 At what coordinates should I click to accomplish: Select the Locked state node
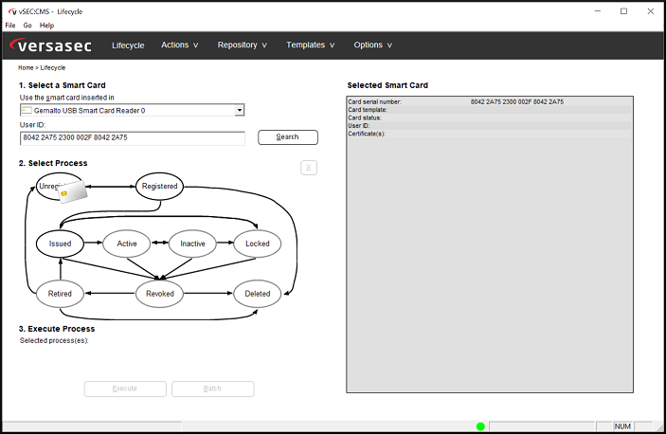[x=258, y=244]
